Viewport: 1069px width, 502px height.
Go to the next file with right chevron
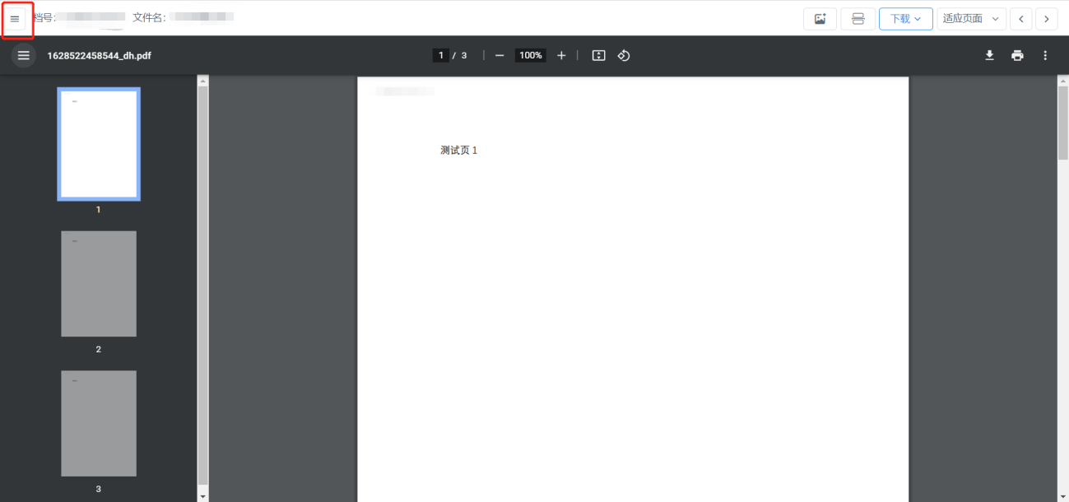pyautogui.click(x=1047, y=19)
